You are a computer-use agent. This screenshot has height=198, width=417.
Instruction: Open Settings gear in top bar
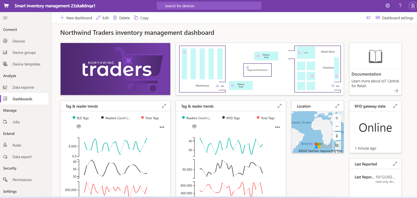388,6
